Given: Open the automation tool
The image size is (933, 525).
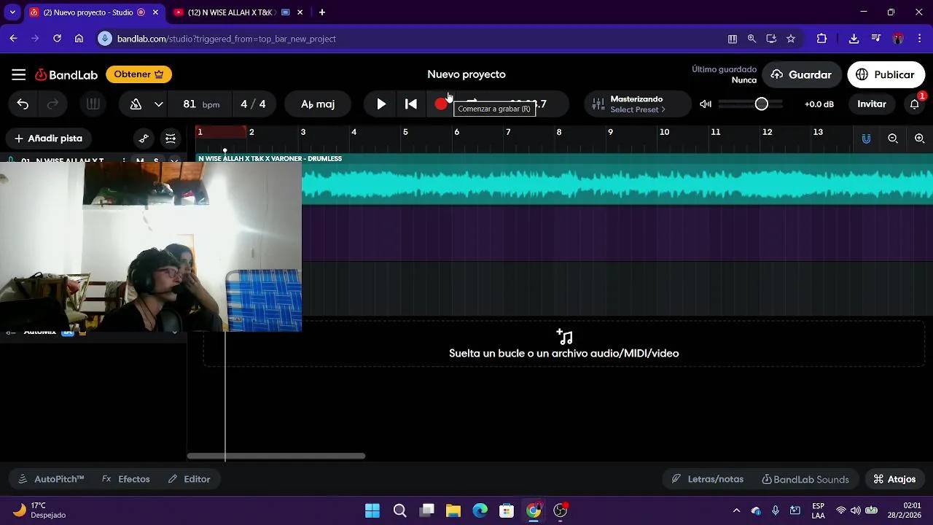Looking at the screenshot, I should pyautogui.click(x=144, y=139).
